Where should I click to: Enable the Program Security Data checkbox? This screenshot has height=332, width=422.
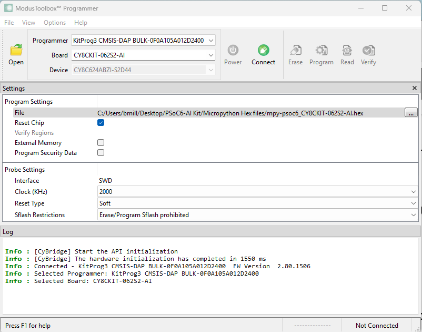[x=101, y=152]
